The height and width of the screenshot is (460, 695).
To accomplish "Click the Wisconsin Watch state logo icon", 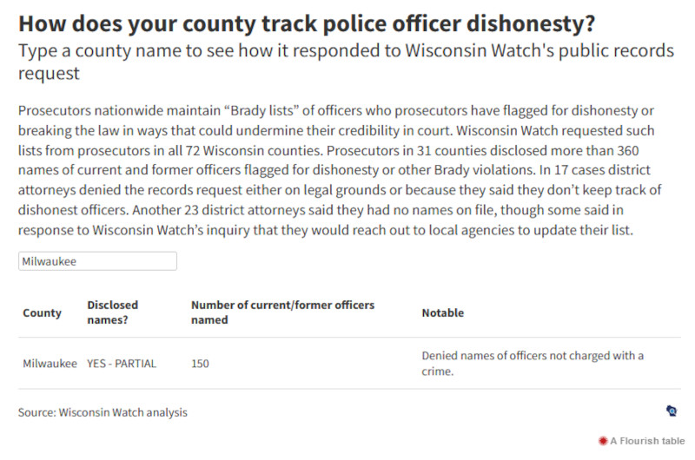I will [x=672, y=411].
